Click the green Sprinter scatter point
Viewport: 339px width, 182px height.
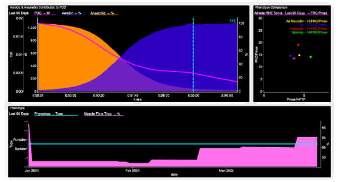pyautogui.click(x=311, y=57)
